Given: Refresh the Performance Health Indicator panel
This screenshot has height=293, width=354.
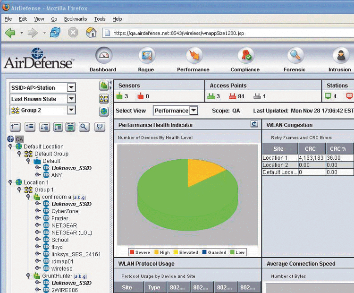Looking at the screenshot, I should (x=254, y=124).
